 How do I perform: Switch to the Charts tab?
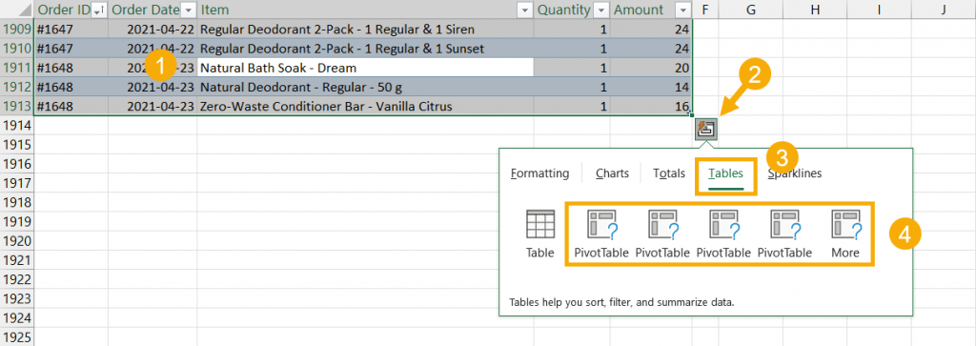(612, 173)
